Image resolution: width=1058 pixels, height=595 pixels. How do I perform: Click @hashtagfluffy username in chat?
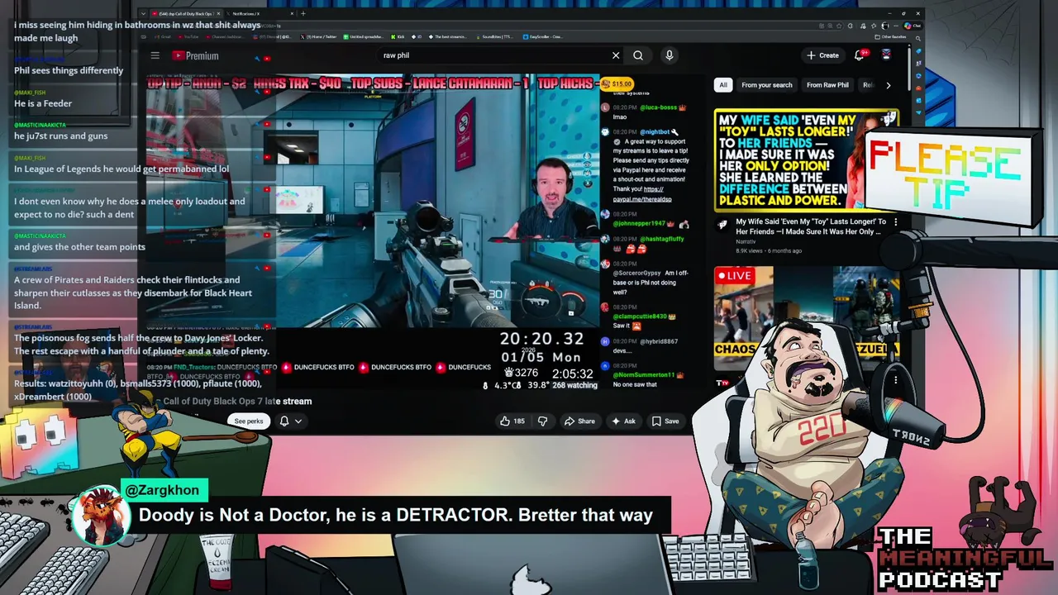(x=661, y=239)
